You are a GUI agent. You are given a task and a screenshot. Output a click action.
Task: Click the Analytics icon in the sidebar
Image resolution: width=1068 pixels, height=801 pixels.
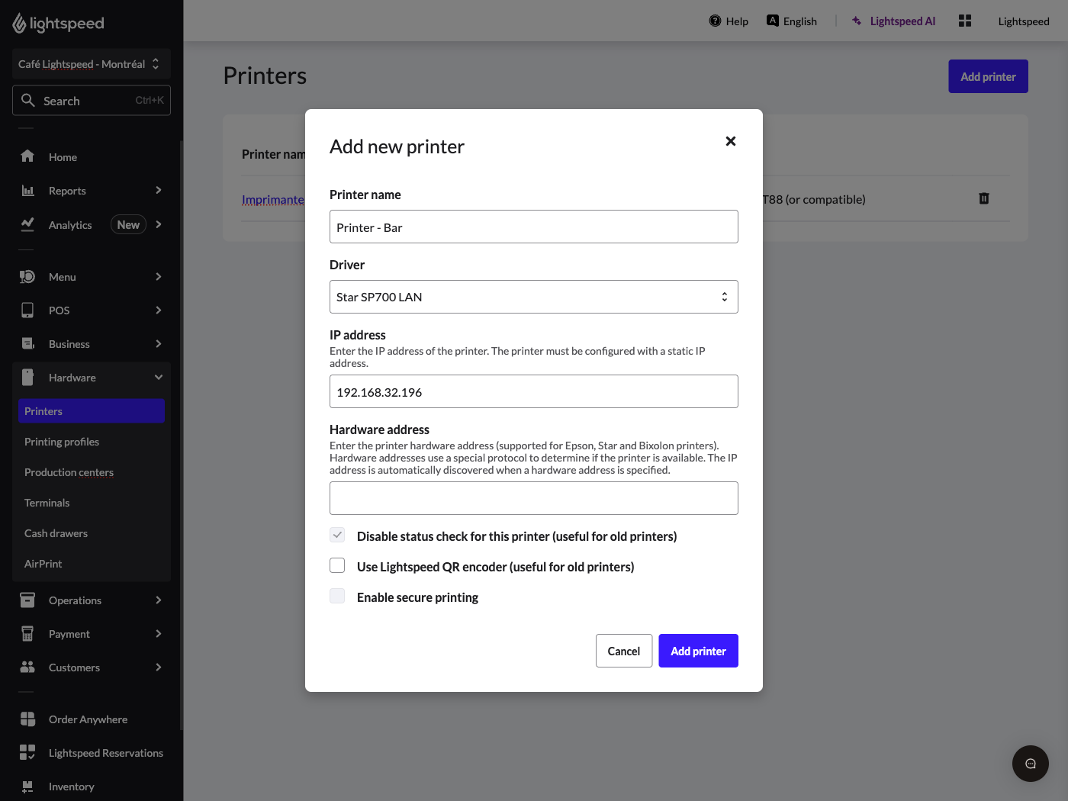[27, 224]
